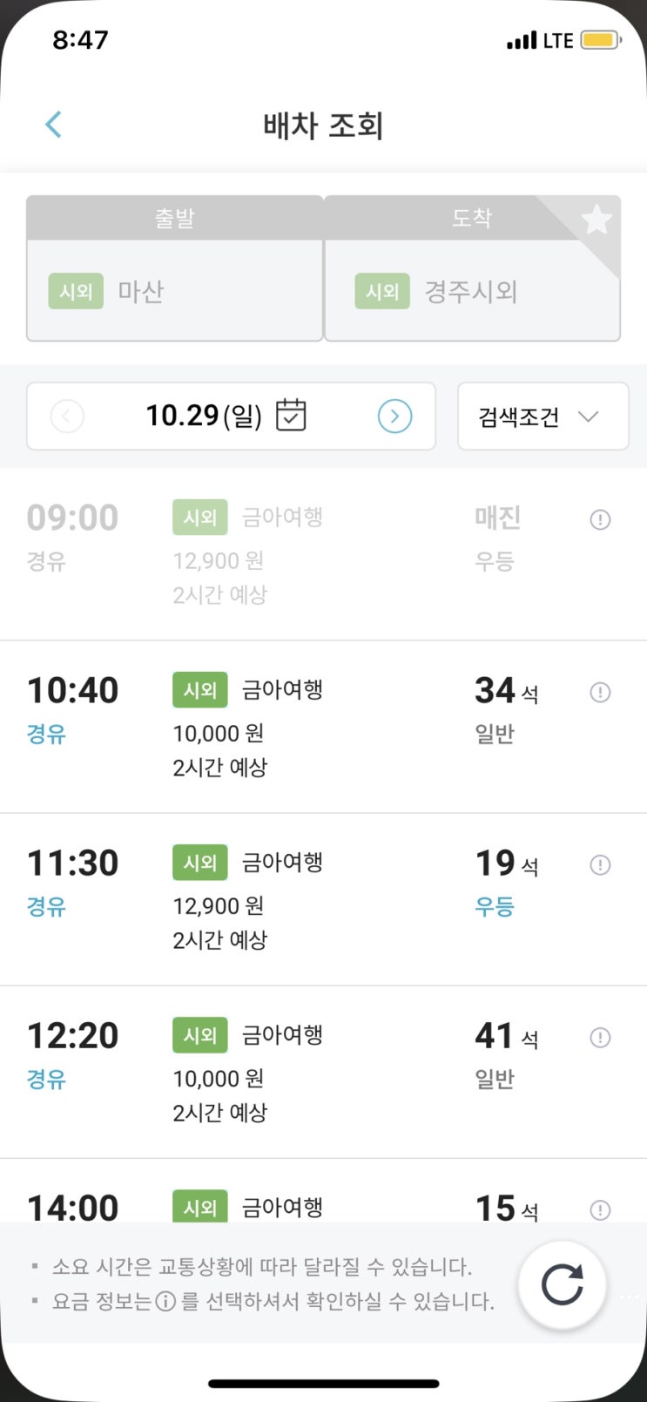Expand the 검색조건 dropdown
647x1402 pixels.
pos(543,417)
